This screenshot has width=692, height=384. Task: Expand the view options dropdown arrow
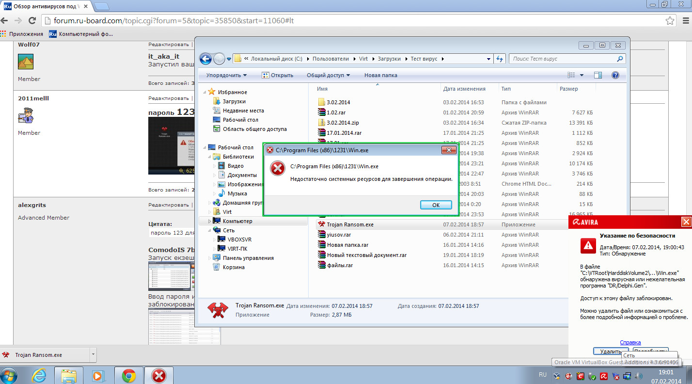tap(582, 75)
